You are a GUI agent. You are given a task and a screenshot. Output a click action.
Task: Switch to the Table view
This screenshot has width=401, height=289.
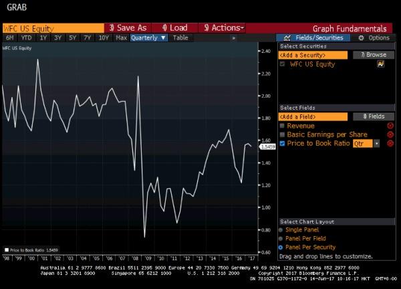(180, 38)
